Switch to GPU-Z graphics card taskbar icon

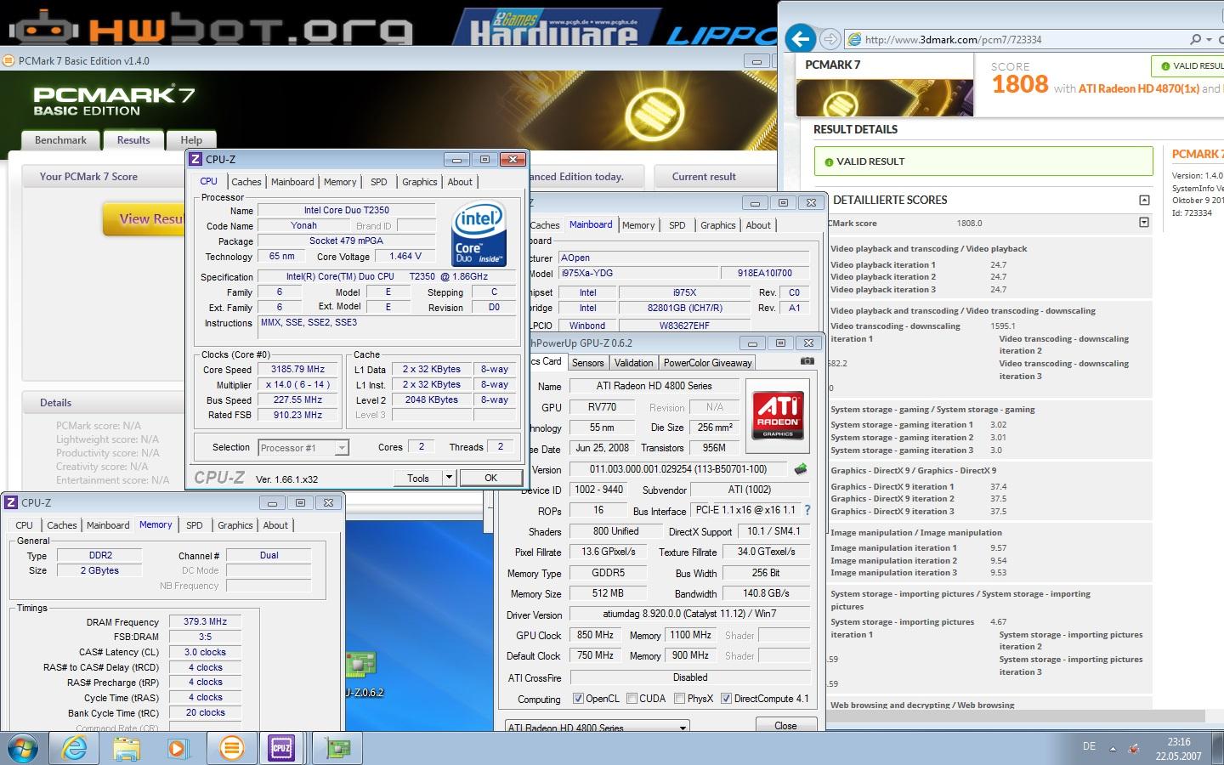[x=337, y=749]
